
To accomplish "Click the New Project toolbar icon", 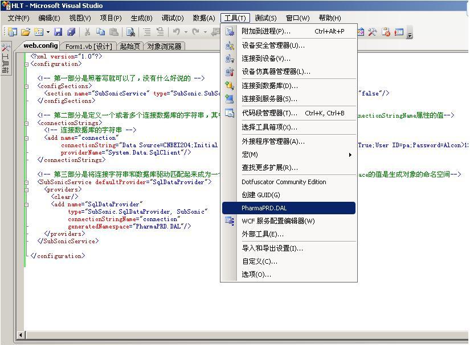I will 13,32.
